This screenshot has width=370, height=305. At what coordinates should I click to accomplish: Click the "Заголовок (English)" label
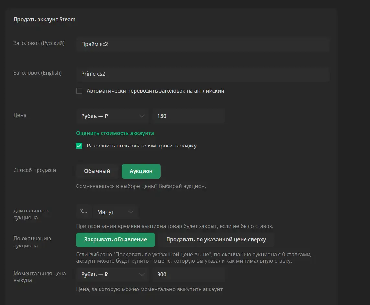pos(38,73)
